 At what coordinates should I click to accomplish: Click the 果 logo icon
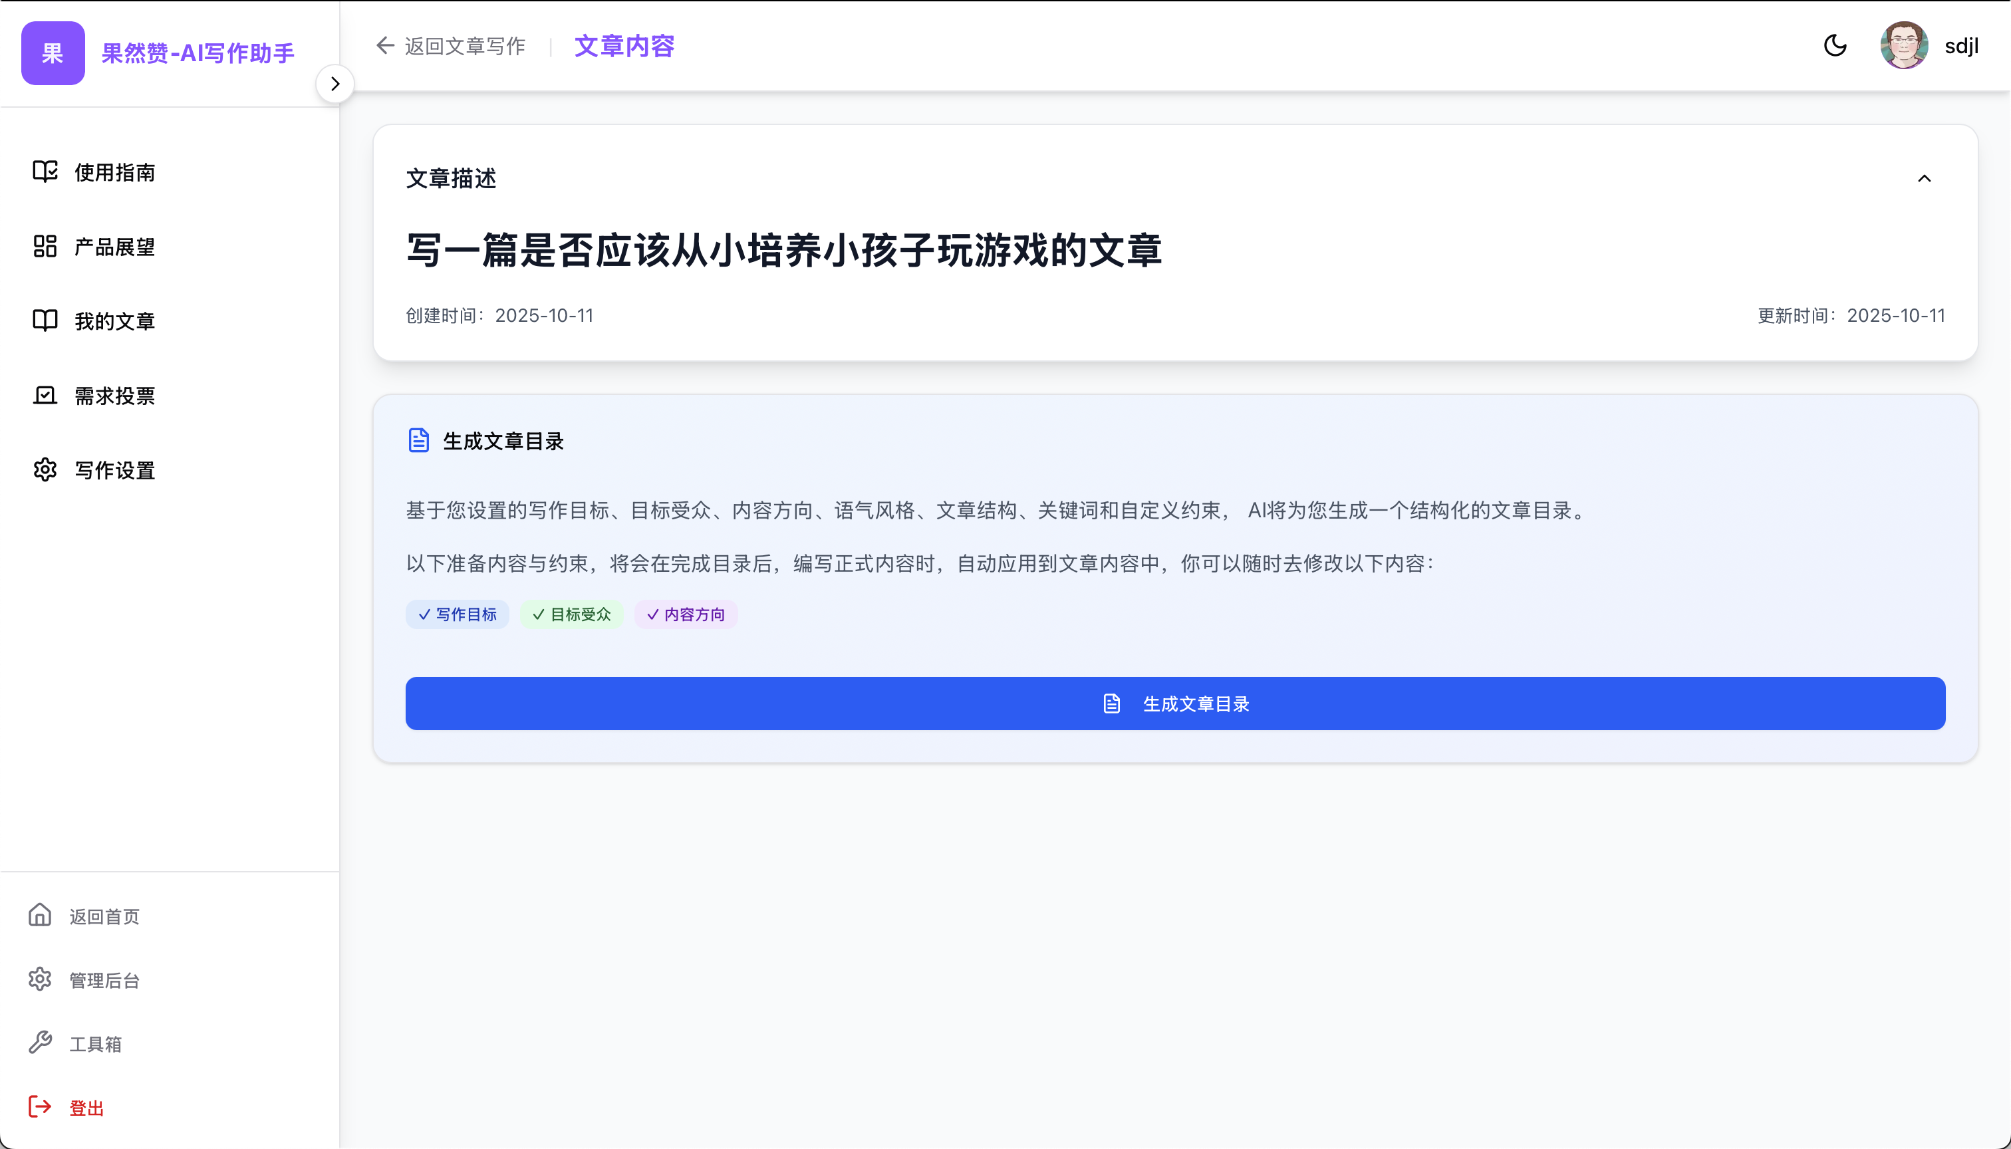pyautogui.click(x=53, y=53)
